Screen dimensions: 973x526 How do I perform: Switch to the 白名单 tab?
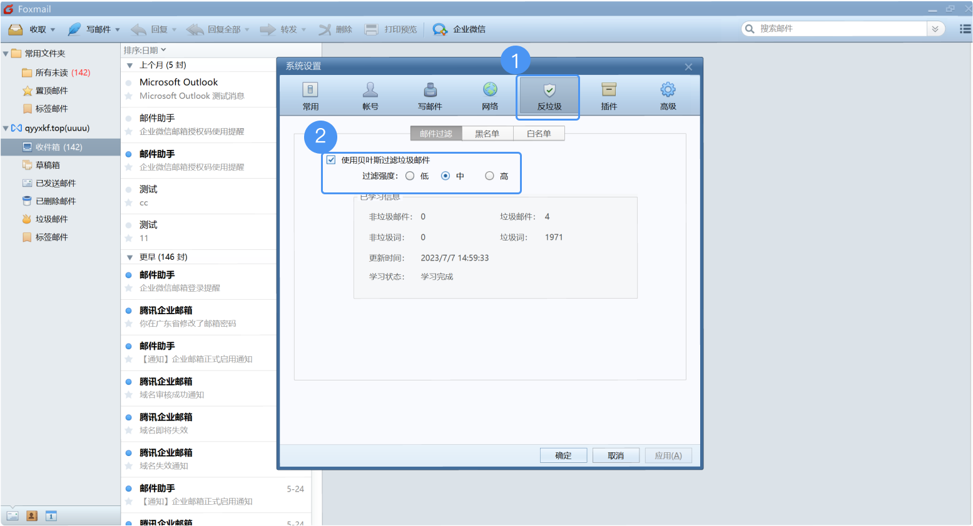pos(539,134)
